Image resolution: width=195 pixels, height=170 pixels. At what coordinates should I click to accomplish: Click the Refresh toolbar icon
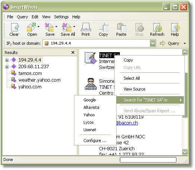tap(157, 27)
